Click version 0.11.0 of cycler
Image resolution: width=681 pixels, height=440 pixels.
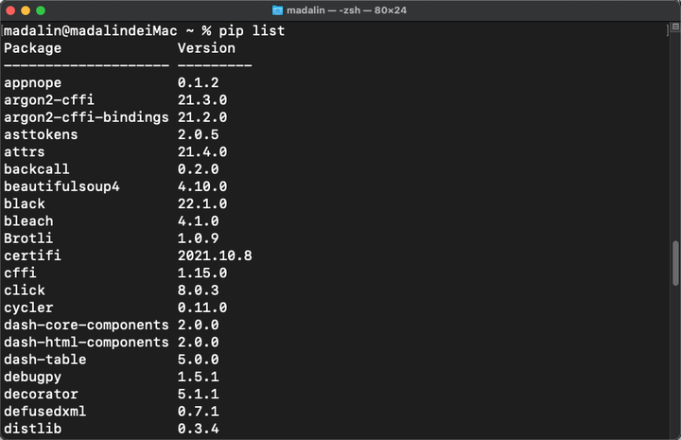coord(202,308)
